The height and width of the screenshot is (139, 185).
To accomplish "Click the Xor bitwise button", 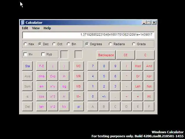I will click(149, 76).
